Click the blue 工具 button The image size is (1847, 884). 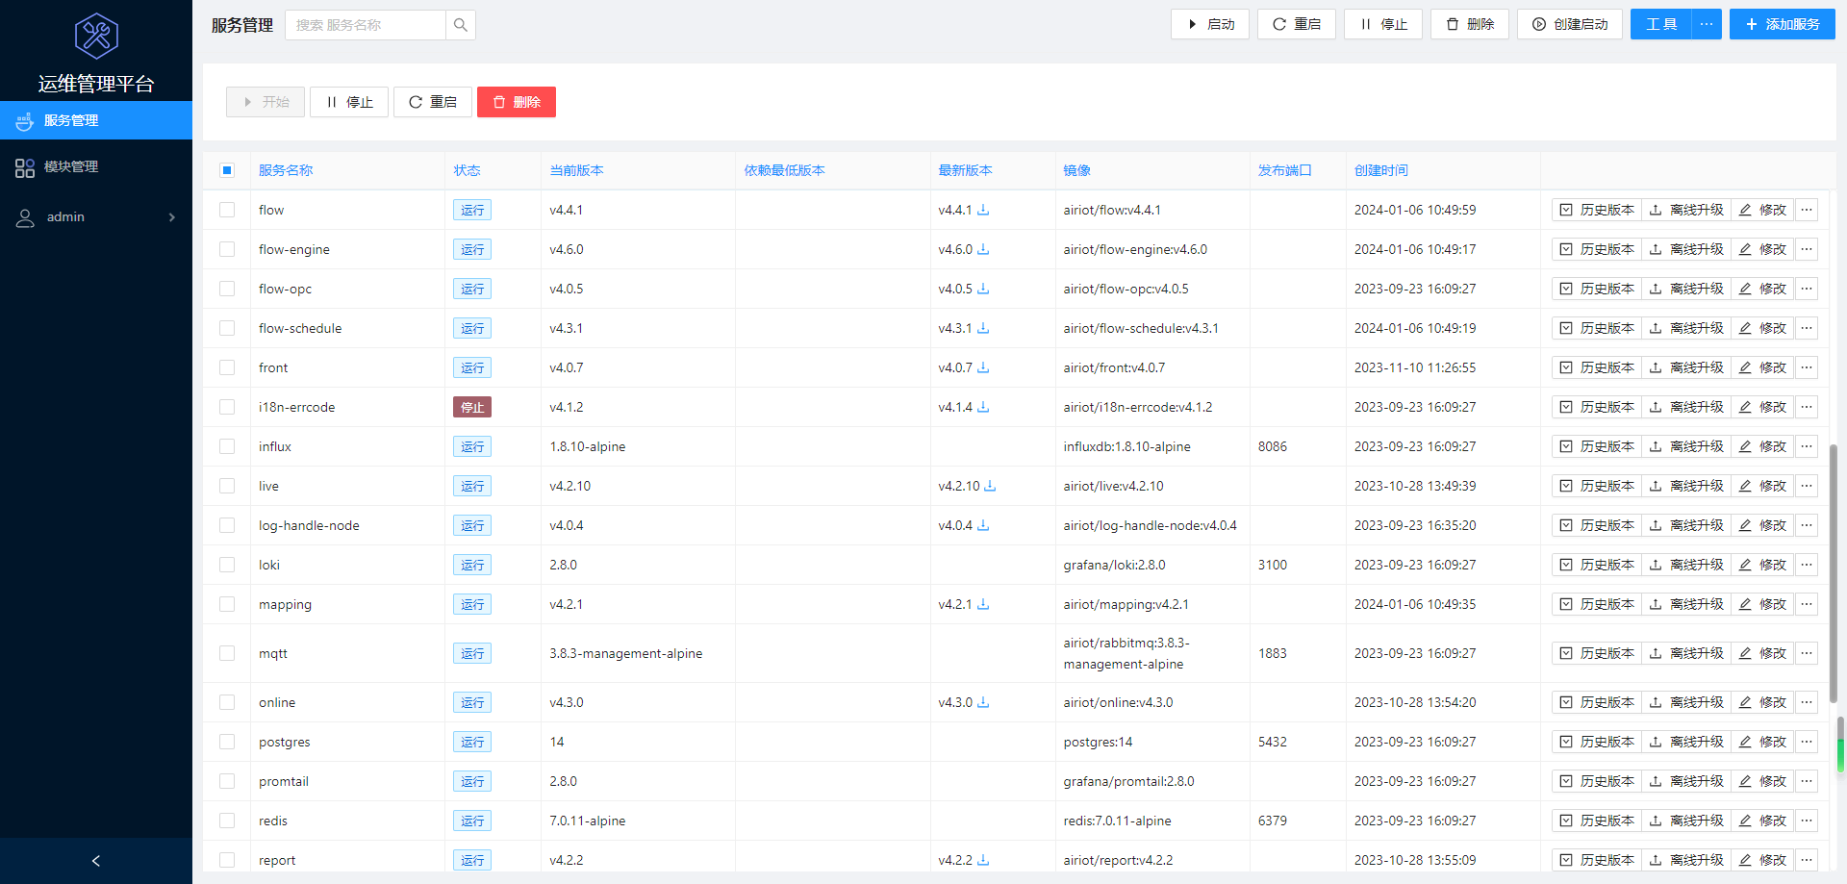(1661, 24)
